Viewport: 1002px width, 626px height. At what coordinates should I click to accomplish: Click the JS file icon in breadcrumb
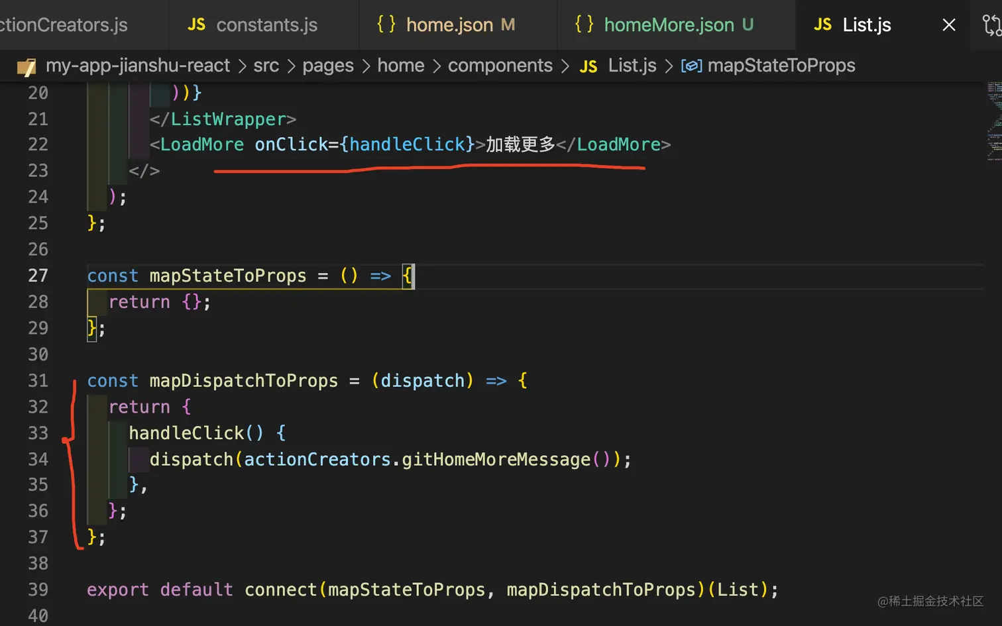pyautogui.click(x=588, y=66)
